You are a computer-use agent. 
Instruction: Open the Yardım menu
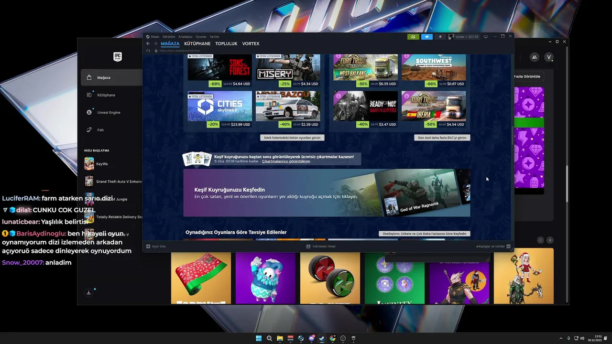click(214, 37)
